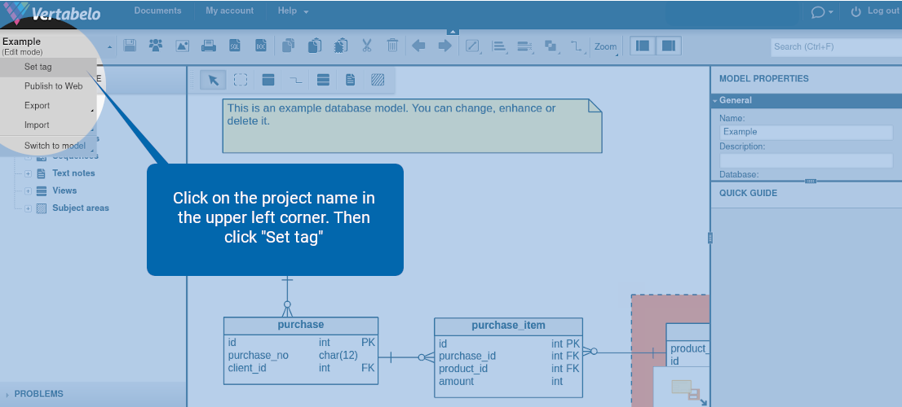Click the paste icon with dashed outline

tap(341, 46)
